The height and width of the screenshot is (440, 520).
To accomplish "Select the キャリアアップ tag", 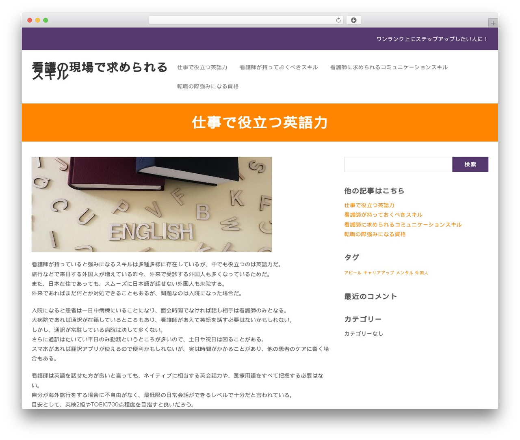I will [379, 273].
